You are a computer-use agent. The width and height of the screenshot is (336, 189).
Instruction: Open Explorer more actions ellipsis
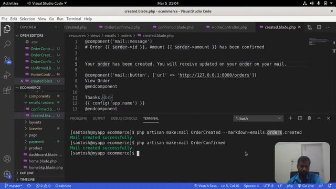tap(57, 27)
